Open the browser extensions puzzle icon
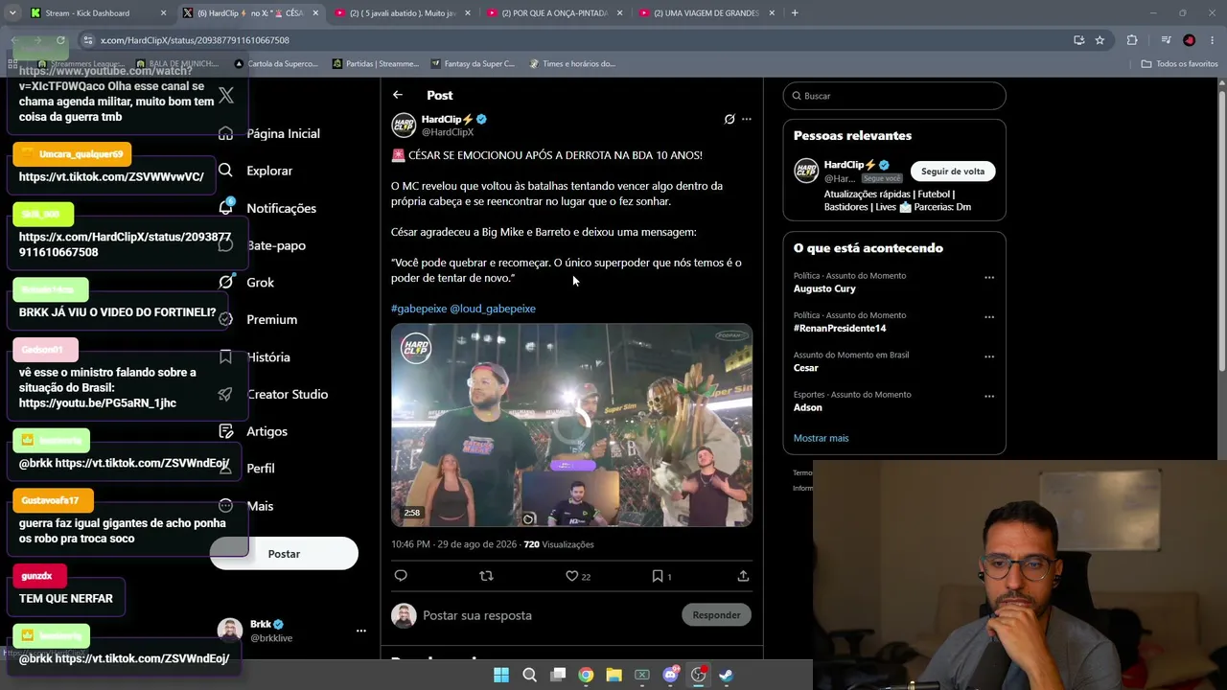 tap(1132, 40)
